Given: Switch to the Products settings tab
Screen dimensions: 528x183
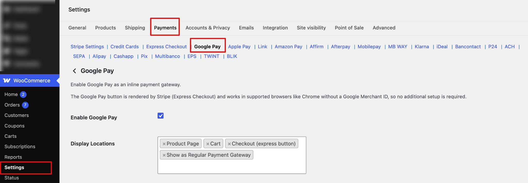Looking at the screenshot, I should click(105, 28).
